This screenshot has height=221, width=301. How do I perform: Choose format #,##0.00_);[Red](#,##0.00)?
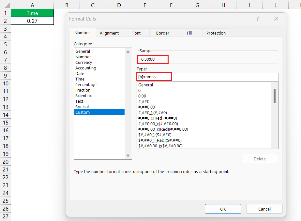[204, 129]
